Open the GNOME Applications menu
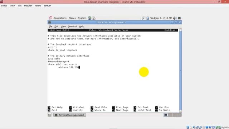The height and width of the screenshot is (129, 229). pos(60,18)
